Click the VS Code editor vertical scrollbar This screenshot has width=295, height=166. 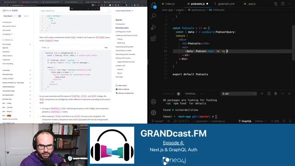click(x=294, y=43)
